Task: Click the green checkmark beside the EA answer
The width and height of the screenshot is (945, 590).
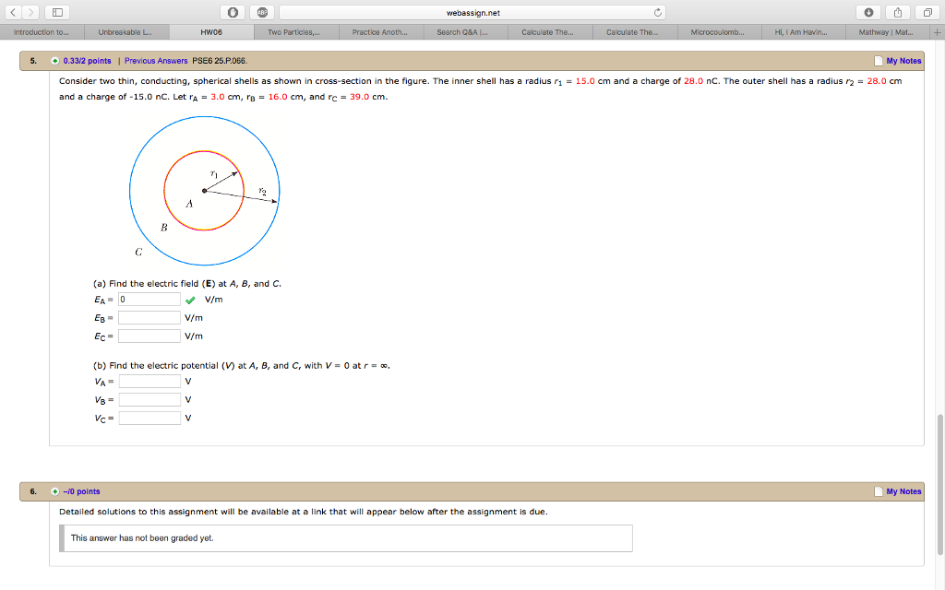Action: point(191,298)
